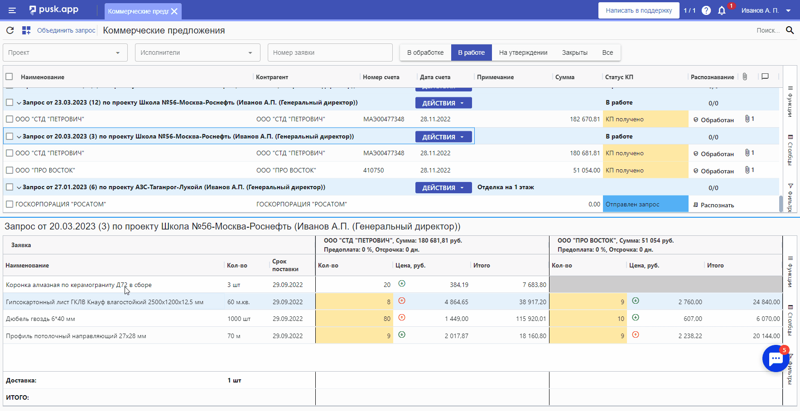The height and width of the screenshot is (411, 800).
Task: Check the Запрос от 23.03.2023 (12) checkbox
Action: click(x=10, y=102)
